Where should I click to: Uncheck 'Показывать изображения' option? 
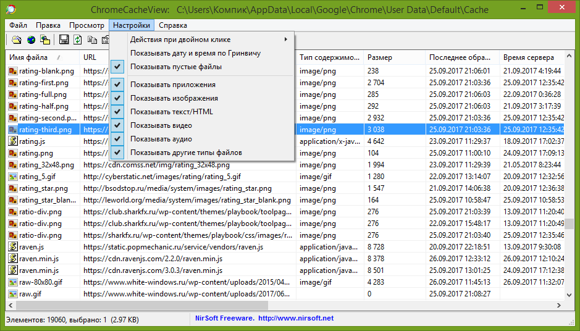[174, 98]
